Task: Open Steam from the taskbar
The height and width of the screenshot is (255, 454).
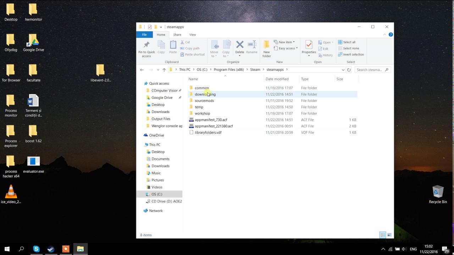Action: coord(51,249)
